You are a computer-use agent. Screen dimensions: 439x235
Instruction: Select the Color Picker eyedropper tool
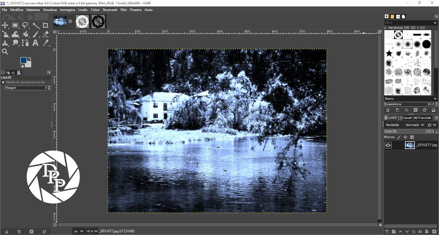click(46, 43)
